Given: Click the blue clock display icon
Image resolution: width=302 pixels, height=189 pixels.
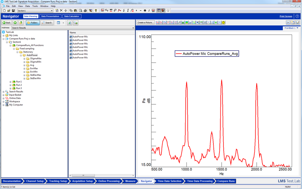Looking at the screenshot, I should click(x=219, y=23).
